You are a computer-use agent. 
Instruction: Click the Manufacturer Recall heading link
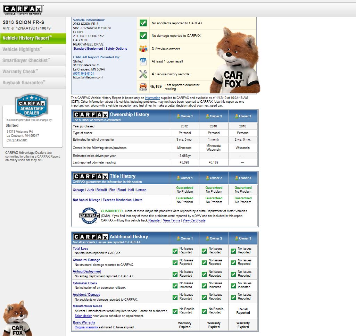tap(88, 306)
